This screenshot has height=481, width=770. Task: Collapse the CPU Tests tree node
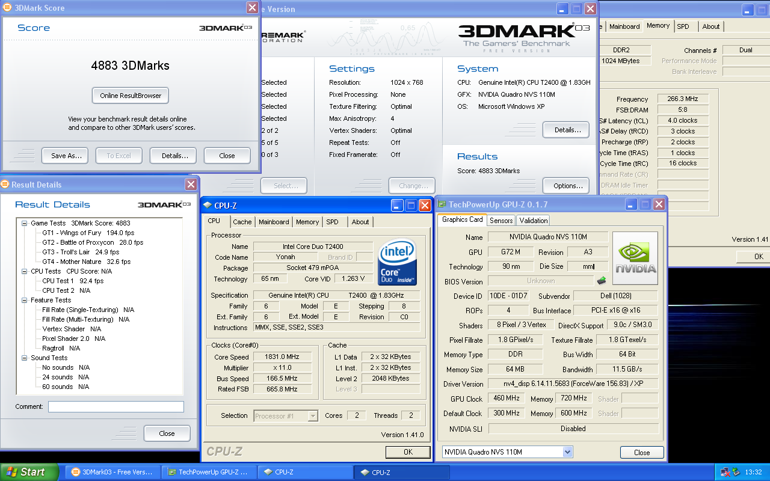25,271
